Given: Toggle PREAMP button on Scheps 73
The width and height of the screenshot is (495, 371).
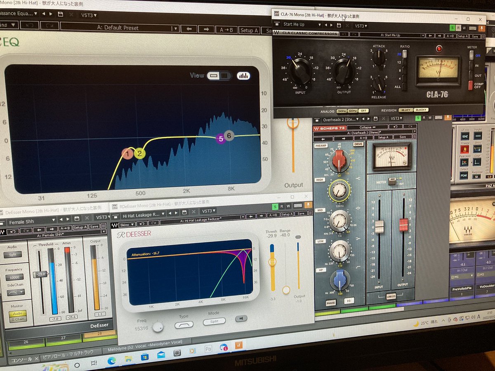Looking at the screenshot, I should (x=321, y=146).
